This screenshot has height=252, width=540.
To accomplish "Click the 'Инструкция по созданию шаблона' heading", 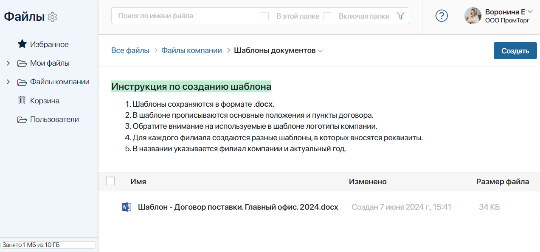I will 191,87.
